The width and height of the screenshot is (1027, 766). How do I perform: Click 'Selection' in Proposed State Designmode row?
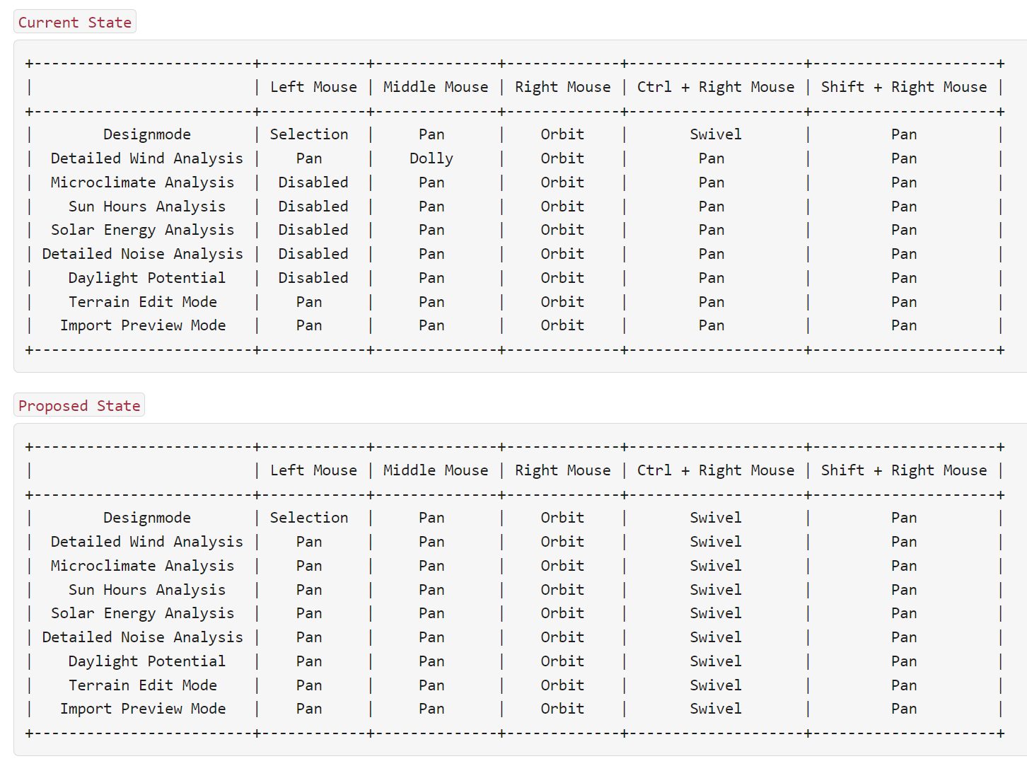[x=309, y=518]
